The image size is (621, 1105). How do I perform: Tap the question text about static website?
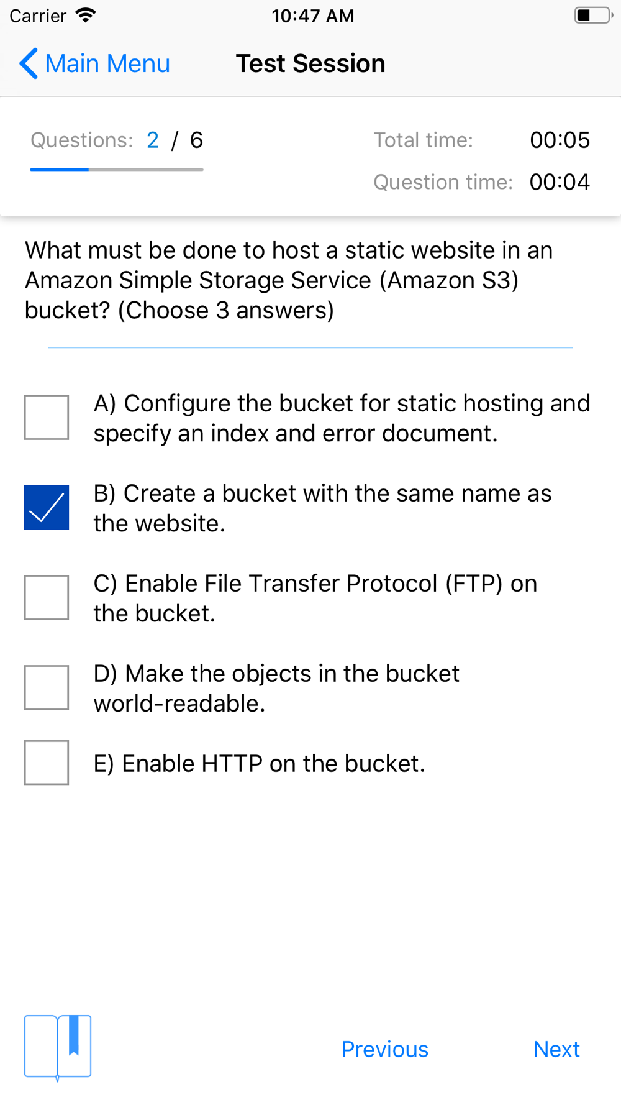pos(289,280)
